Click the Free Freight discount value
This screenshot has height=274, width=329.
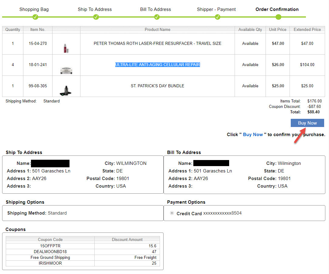pos(145,257)
